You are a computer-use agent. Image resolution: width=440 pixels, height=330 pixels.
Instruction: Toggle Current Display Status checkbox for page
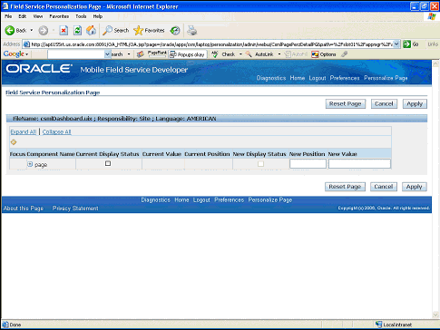108,163
